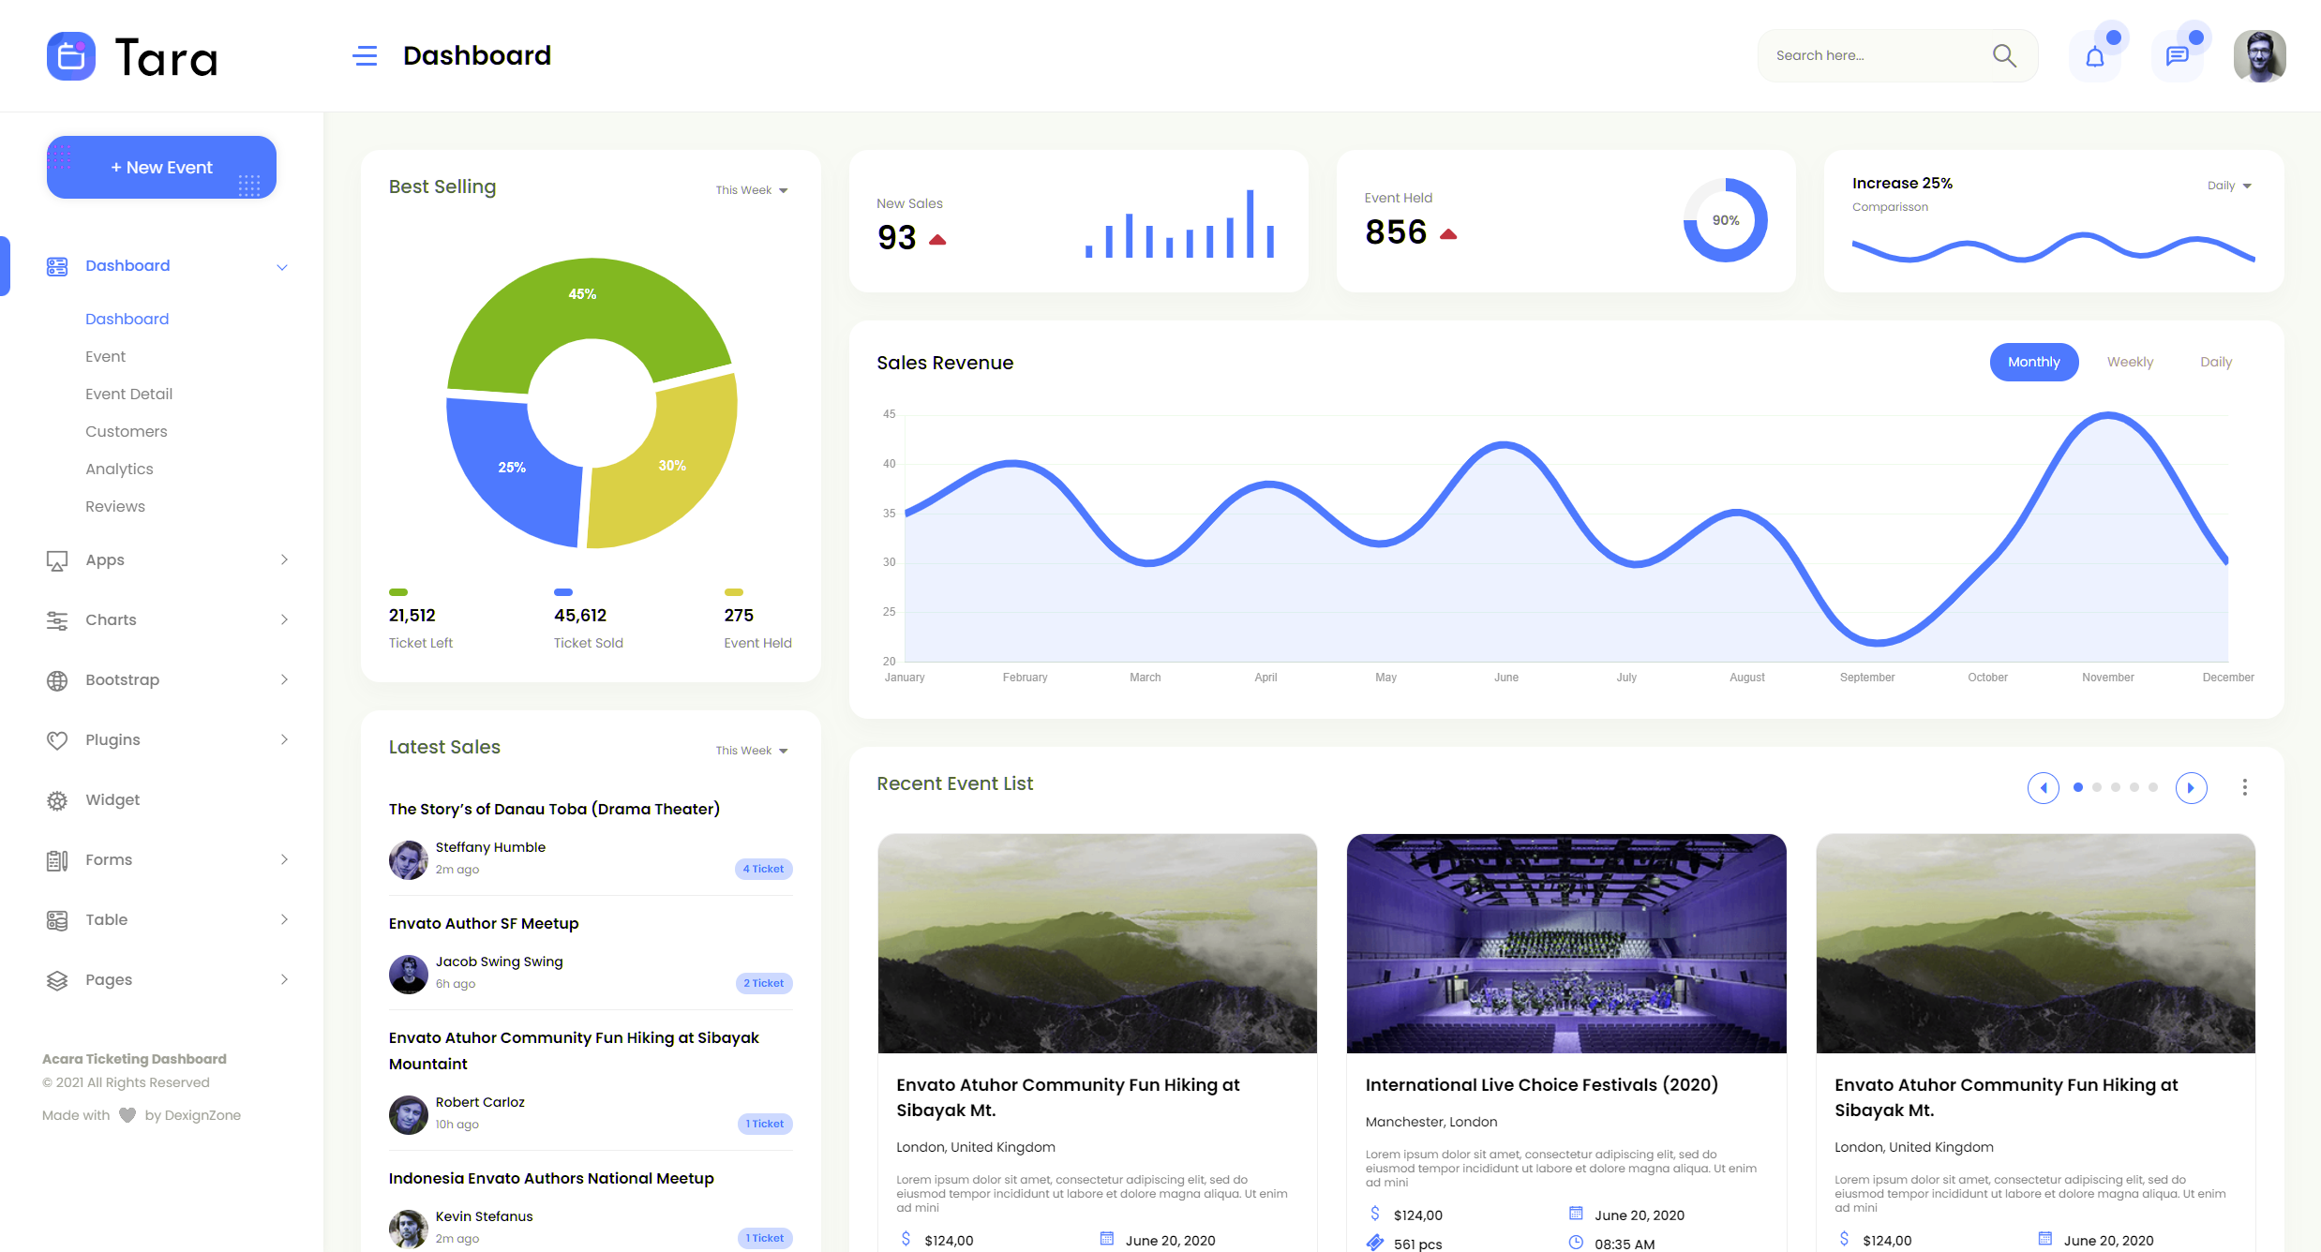
Task: Open the Daily comparison dropdown
Action: [2229, 186]
